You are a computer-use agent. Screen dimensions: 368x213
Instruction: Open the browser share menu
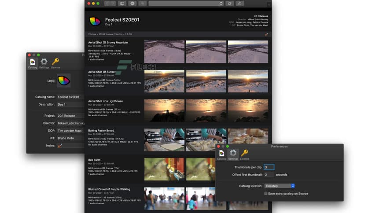239,3
